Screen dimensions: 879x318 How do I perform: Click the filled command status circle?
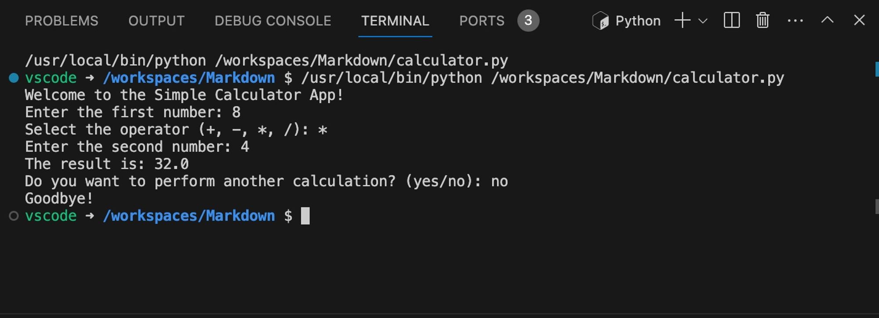pyautogui.click(x=13, y=77)
